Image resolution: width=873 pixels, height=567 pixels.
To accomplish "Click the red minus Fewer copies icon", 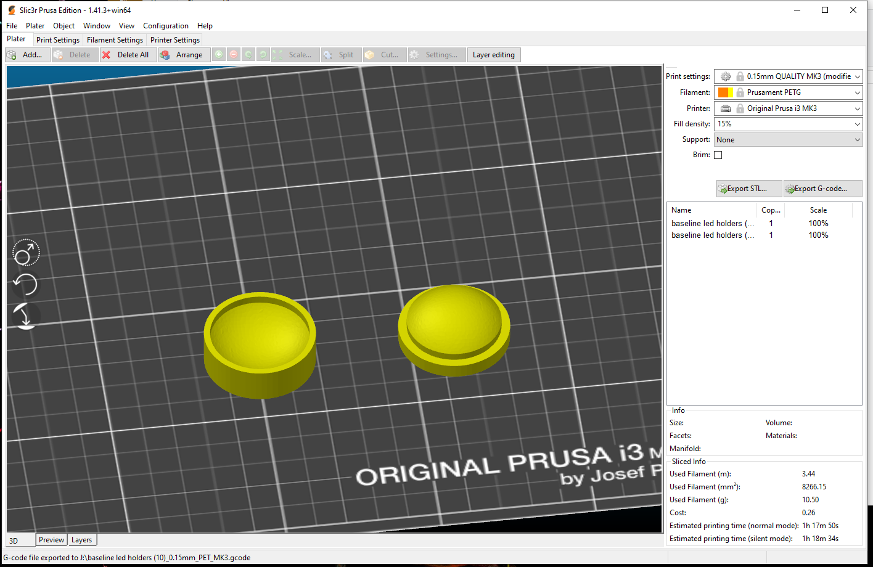I will [234, 55].
